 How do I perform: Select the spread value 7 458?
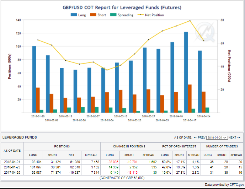95,162
